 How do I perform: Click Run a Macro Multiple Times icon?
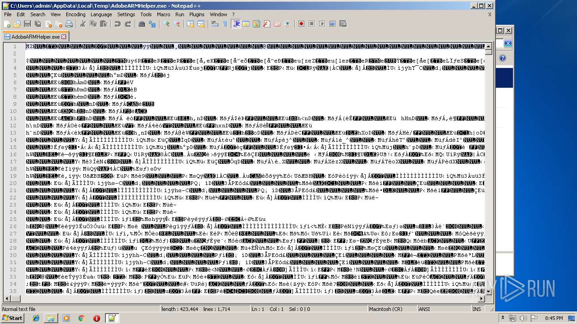click(333, 24)
